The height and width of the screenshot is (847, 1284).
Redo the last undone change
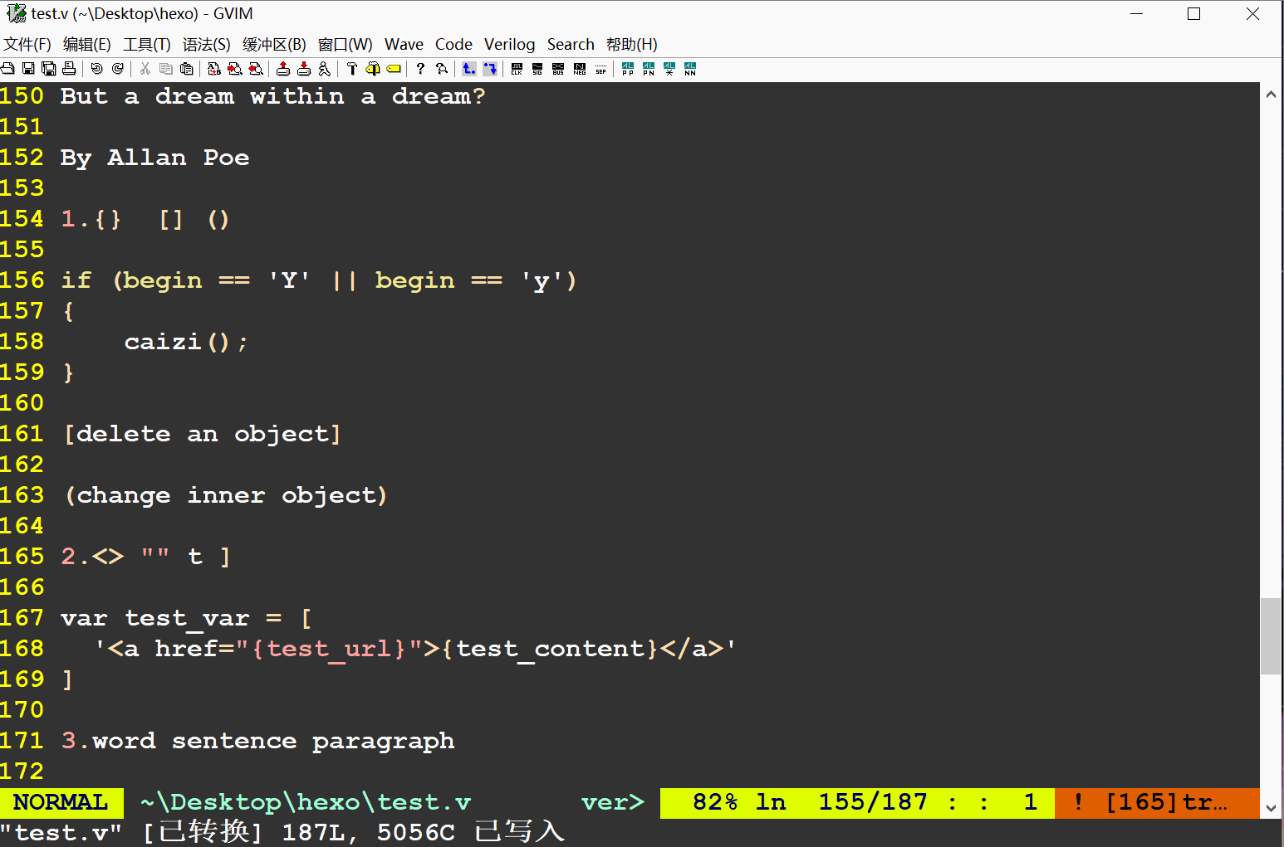click(x=117, y=68)
